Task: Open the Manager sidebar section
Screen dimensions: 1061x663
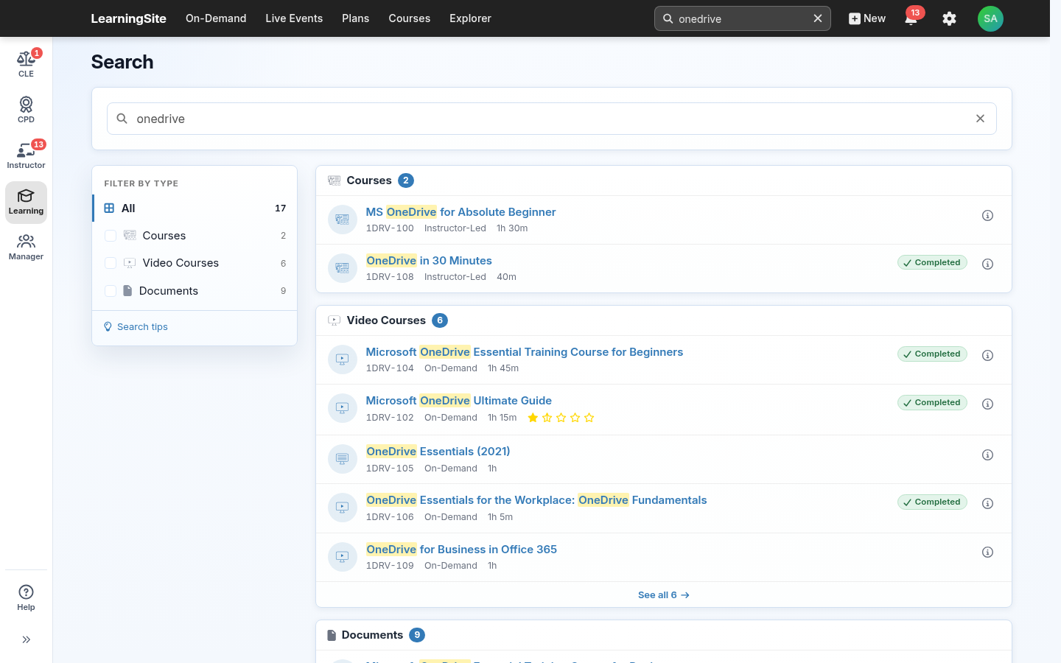Action: coord(26,247)
